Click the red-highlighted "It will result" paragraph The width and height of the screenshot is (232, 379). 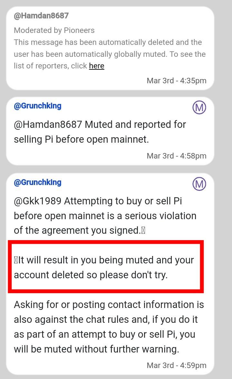(104, 267)
